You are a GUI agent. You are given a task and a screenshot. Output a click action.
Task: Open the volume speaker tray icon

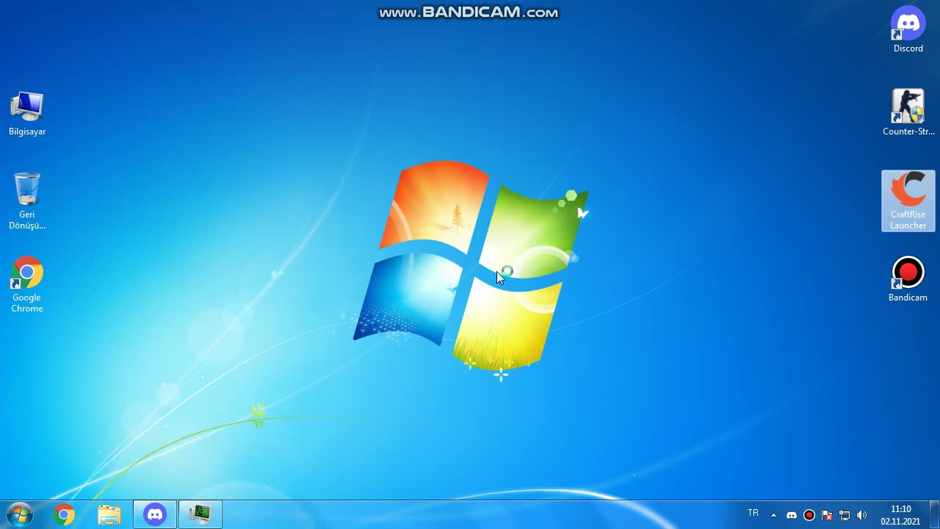tap(862, 515)
